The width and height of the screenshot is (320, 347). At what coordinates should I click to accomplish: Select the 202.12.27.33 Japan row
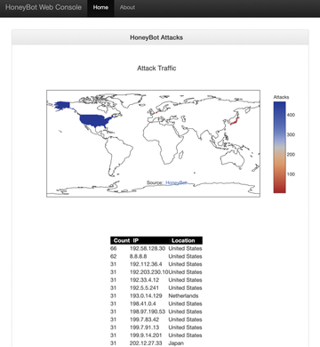(x=156, y=343)
